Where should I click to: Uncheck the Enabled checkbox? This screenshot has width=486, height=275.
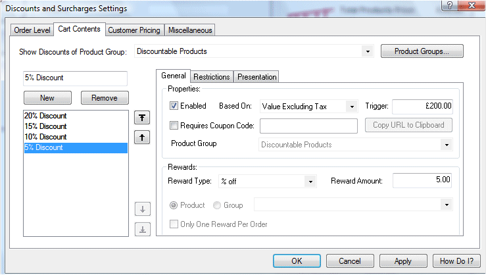coord(174,106)
